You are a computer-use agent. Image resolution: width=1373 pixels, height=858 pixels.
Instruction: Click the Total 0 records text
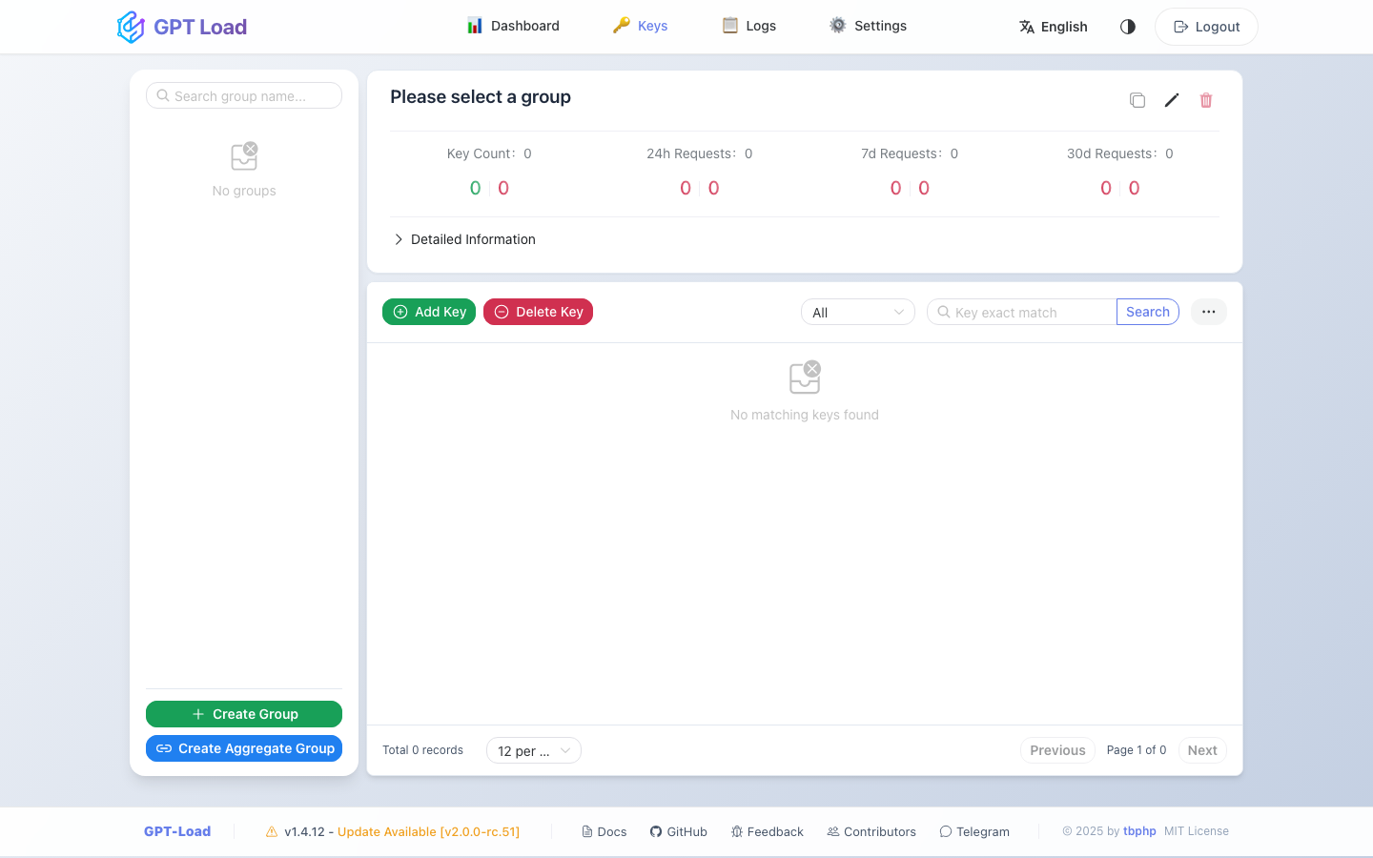[422, 750]
